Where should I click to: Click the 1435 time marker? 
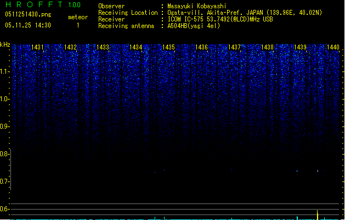168,47
